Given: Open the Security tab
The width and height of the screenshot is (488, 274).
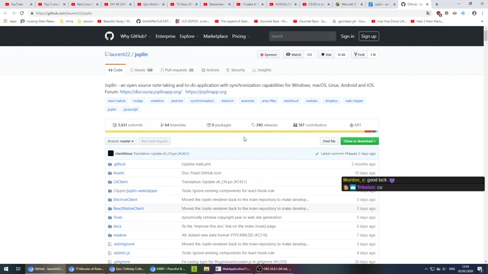Looking at the screenshot, I should [236, 70].
